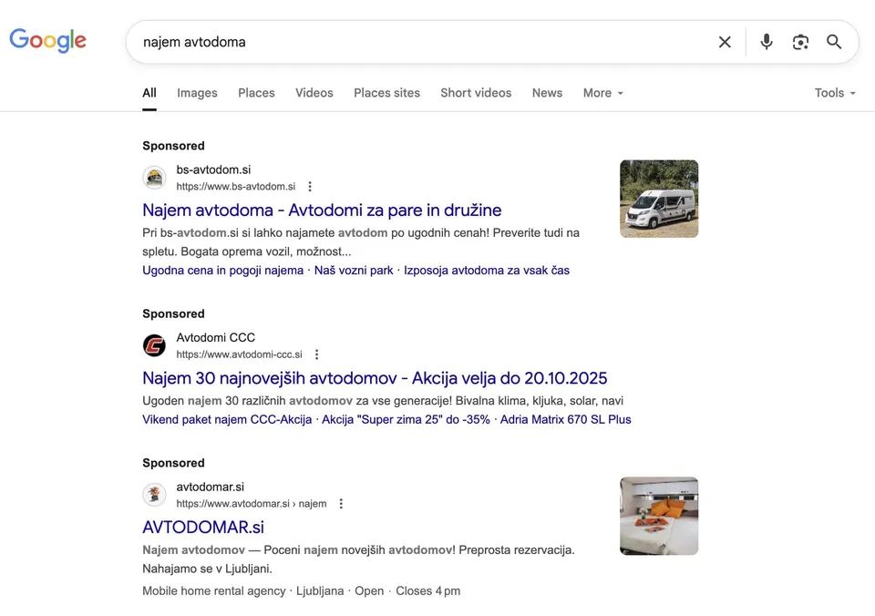Clear the search query with X icon
The image size is (875, 616).
(725, 42)
